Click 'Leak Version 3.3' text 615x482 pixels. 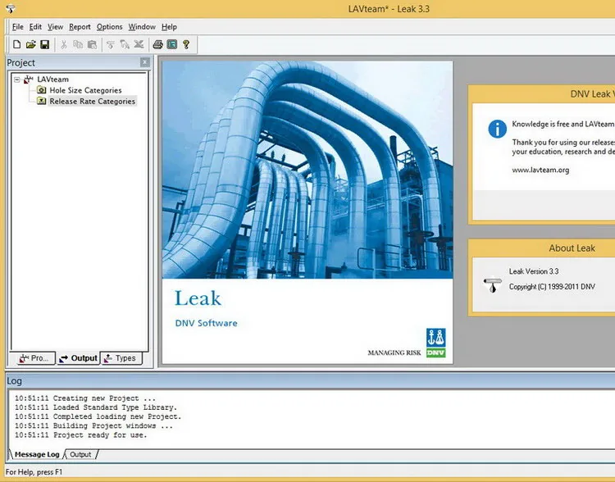pyautogui.click(x=534, y=271)
